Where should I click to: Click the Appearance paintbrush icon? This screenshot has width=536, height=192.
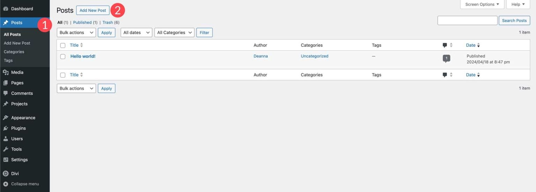(6, 118)
